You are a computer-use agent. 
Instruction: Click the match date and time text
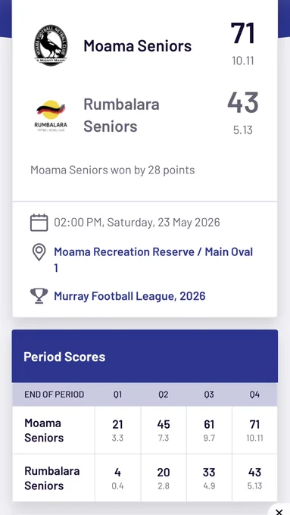pyautogui.click(x=137, y=223)
